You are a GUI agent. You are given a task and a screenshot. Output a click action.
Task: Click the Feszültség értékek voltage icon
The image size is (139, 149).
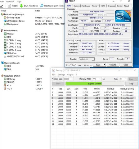pyautogui.click(x=2, y=76)
